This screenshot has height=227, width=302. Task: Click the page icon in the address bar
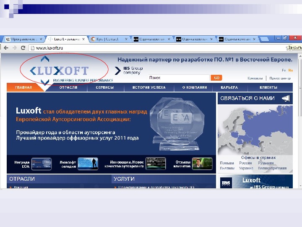pyautogui.click(x=33, y=48)
